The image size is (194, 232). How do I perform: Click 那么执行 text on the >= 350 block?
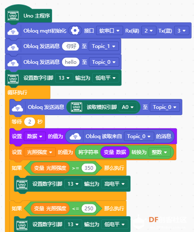point(114,168)
